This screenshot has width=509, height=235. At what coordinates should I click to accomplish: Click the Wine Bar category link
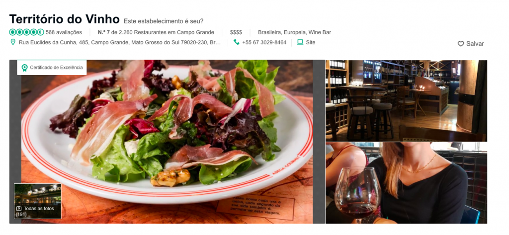coord(320,32)
